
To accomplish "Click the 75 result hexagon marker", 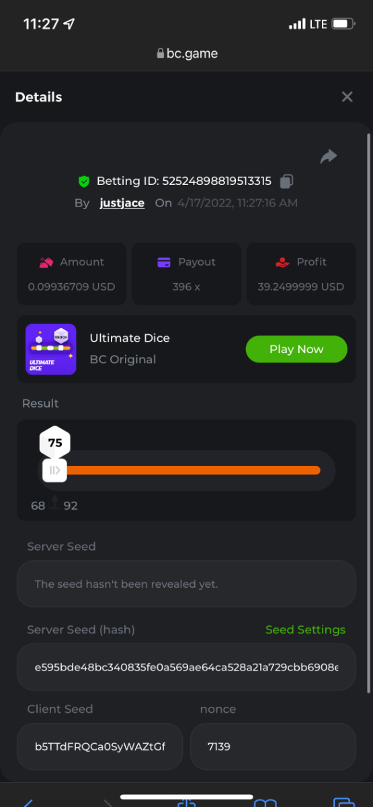I will pyautogui.click(x=55, y=443).
